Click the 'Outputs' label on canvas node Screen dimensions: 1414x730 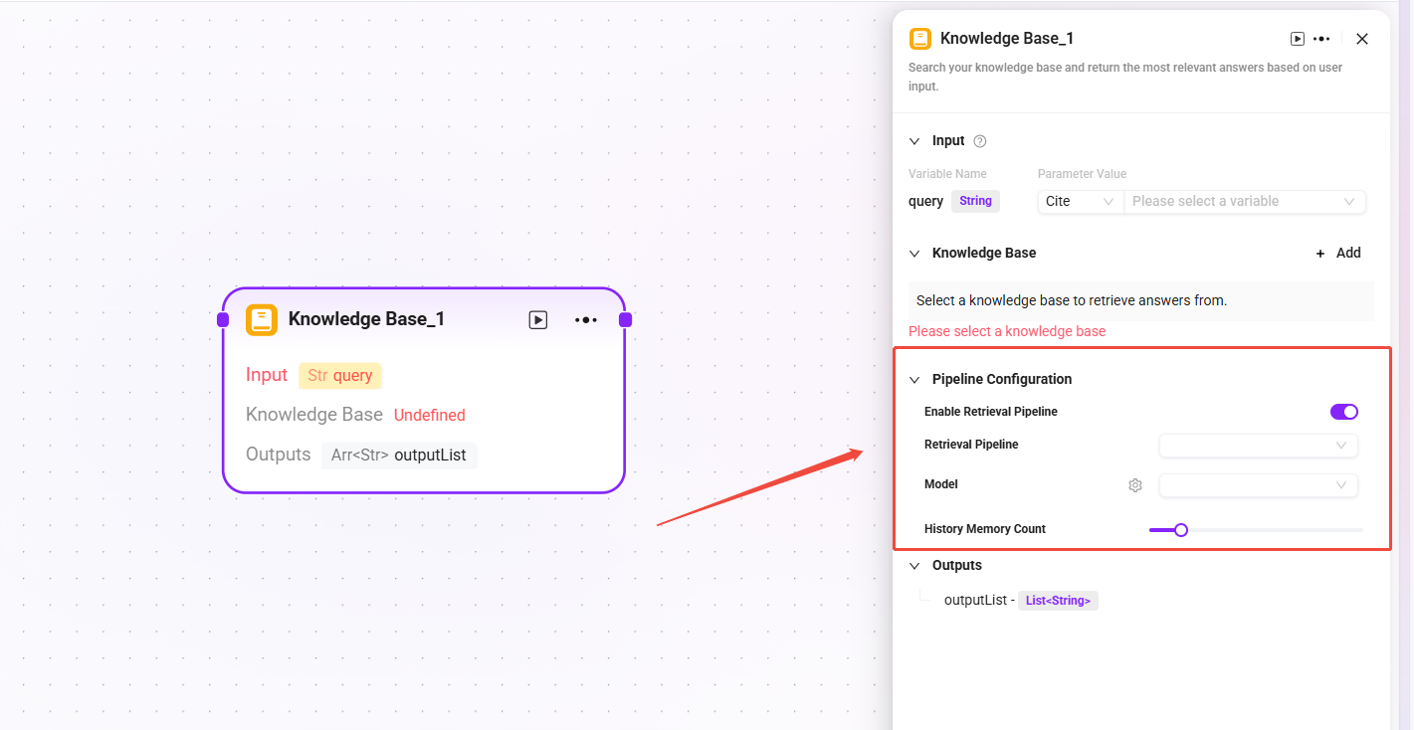[x=279, y=455]
